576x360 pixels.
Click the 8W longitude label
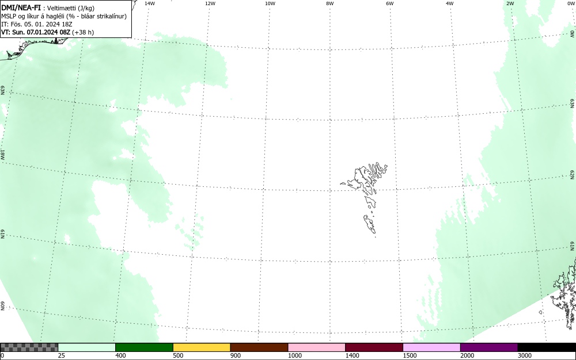330,3
